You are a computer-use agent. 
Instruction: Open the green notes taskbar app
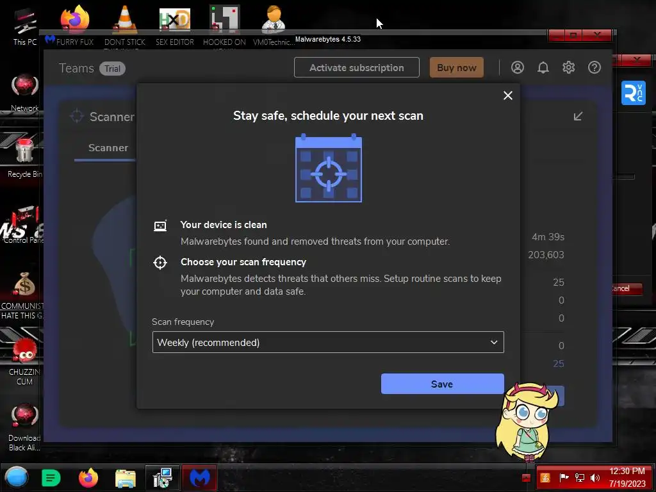coord(51,478)
